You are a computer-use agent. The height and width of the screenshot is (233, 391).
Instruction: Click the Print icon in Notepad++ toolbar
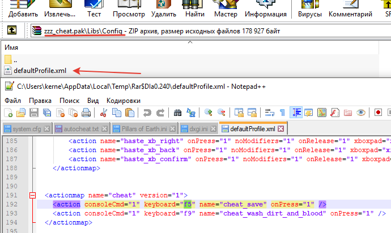tap(86, 113)
